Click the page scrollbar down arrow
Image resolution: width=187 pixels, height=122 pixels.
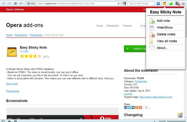[185, 118]
